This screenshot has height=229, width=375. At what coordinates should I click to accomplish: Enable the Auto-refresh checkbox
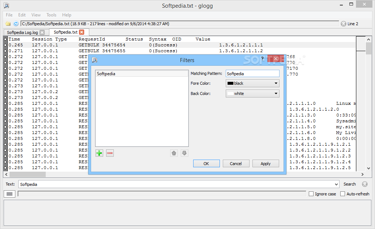tap(343, 194)
